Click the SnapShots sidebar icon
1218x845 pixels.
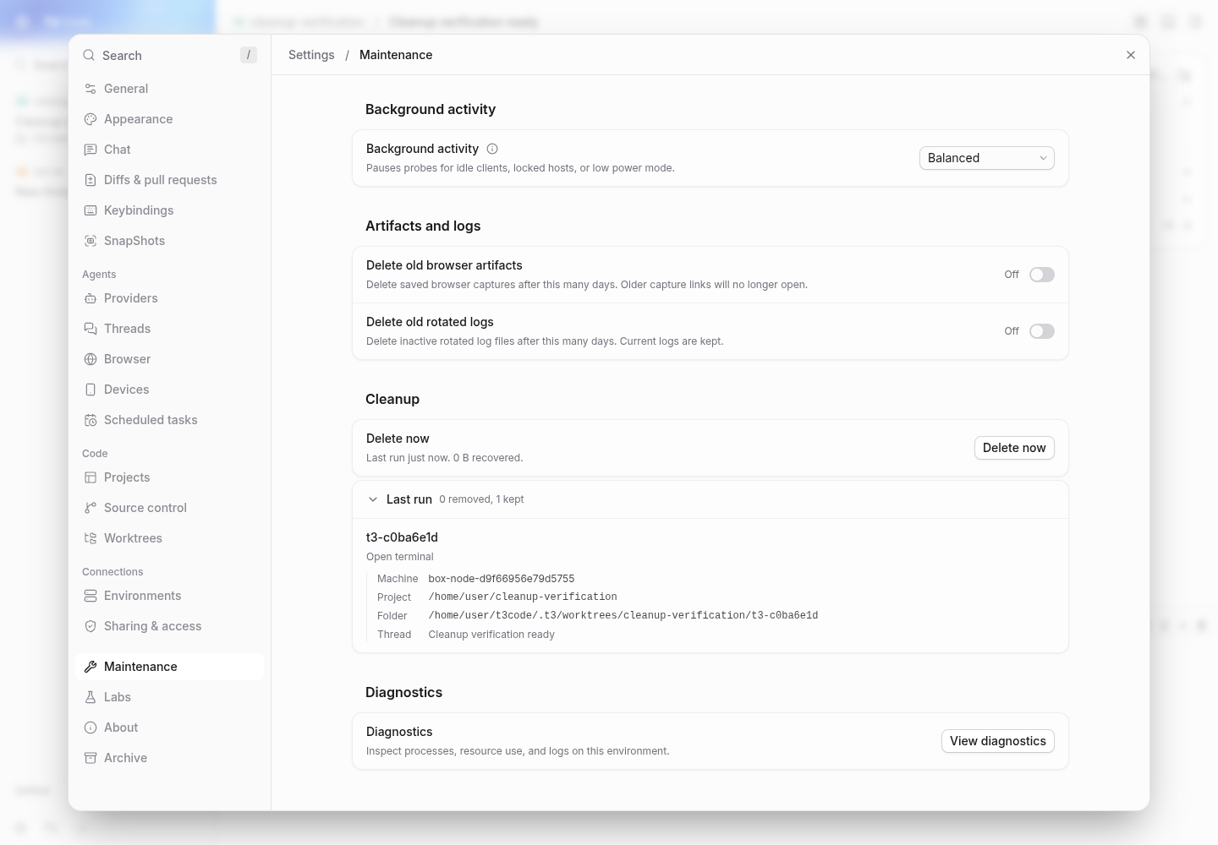click(x=91, y=241)
